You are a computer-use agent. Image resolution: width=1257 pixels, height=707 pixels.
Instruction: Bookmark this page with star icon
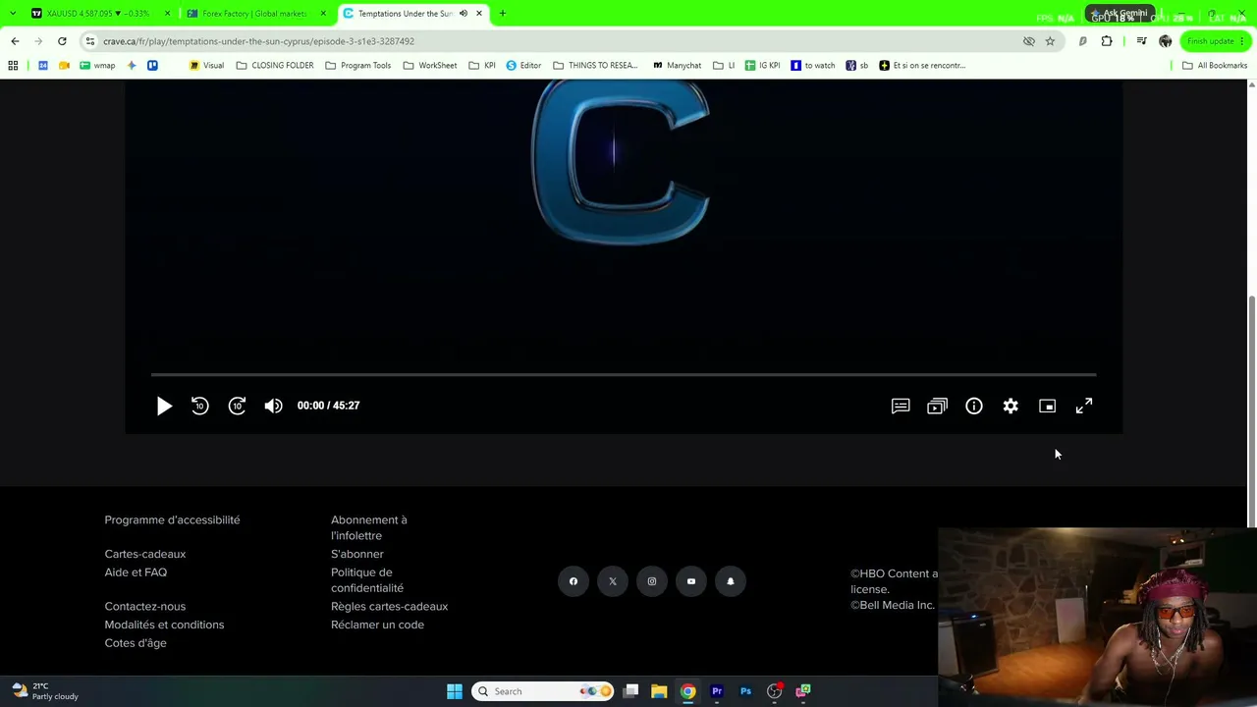pos(1050,41)
